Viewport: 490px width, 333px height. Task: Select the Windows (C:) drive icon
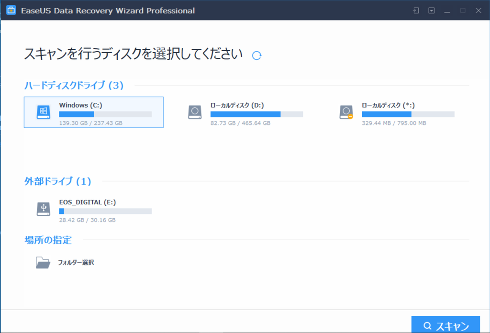(44, 112)
